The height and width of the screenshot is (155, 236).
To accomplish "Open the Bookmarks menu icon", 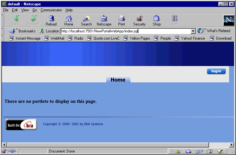I will pos(12,31).
